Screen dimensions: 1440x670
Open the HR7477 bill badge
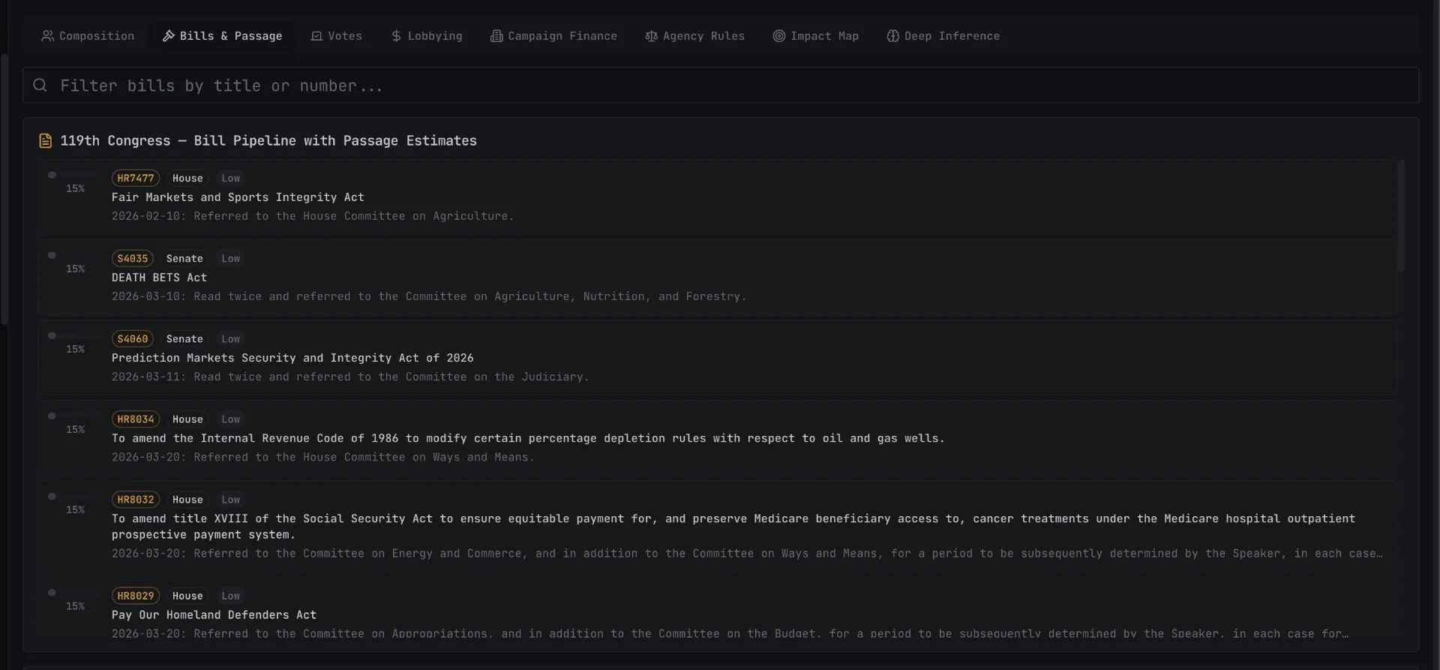[x=136, y=179]
